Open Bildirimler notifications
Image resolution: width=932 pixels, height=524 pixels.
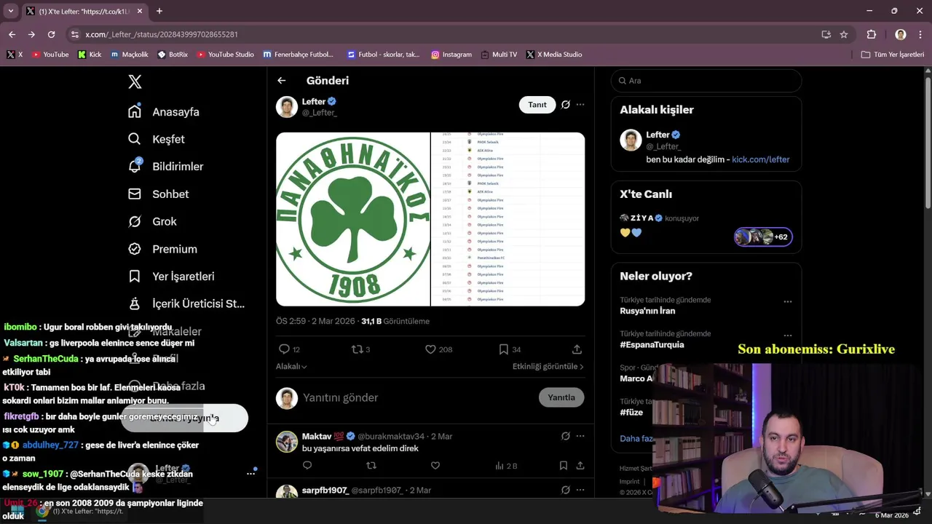(165, 166)
